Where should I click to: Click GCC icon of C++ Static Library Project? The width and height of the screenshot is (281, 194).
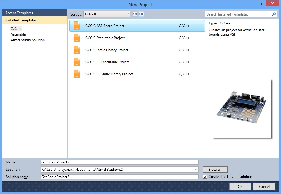click(77, 74)
